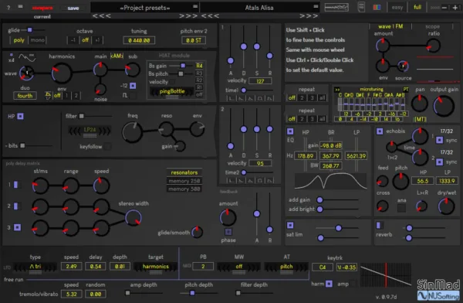Click the echobis pitch knob
Image resolution: width=463 pixels, height=303 pixels.
click(x=400, y=181)
